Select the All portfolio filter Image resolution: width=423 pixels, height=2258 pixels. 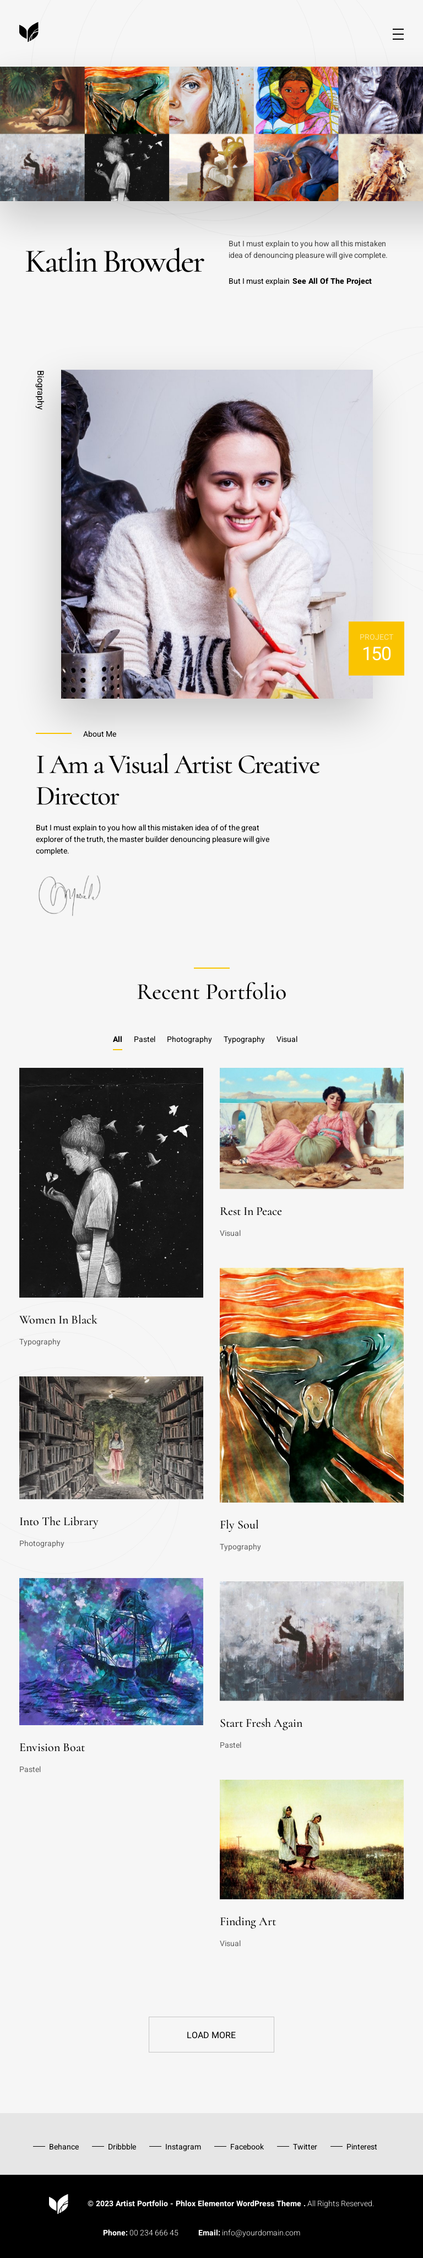[117, 1040]
